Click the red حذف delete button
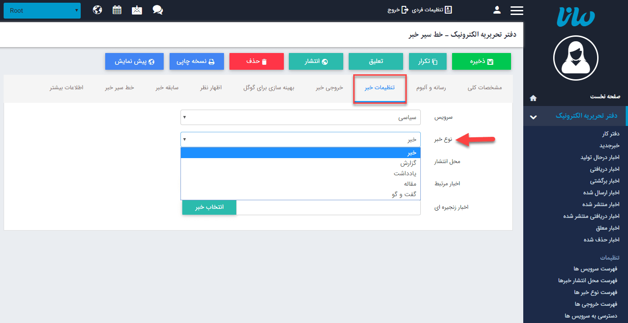The width and height of the screenshot is (628, 323). point(256,61)
